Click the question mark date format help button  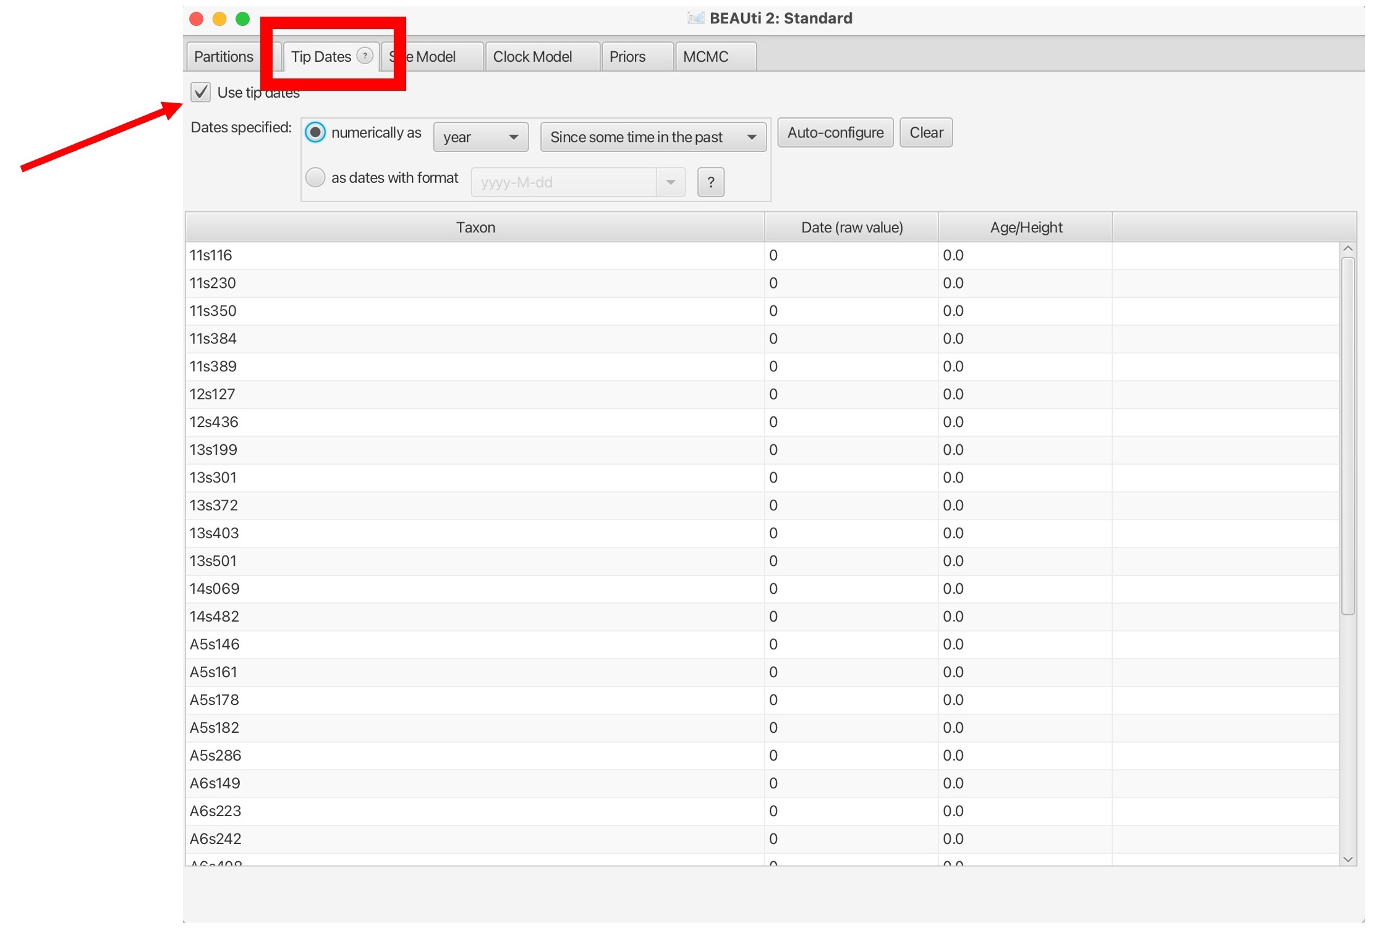point(710,182)
